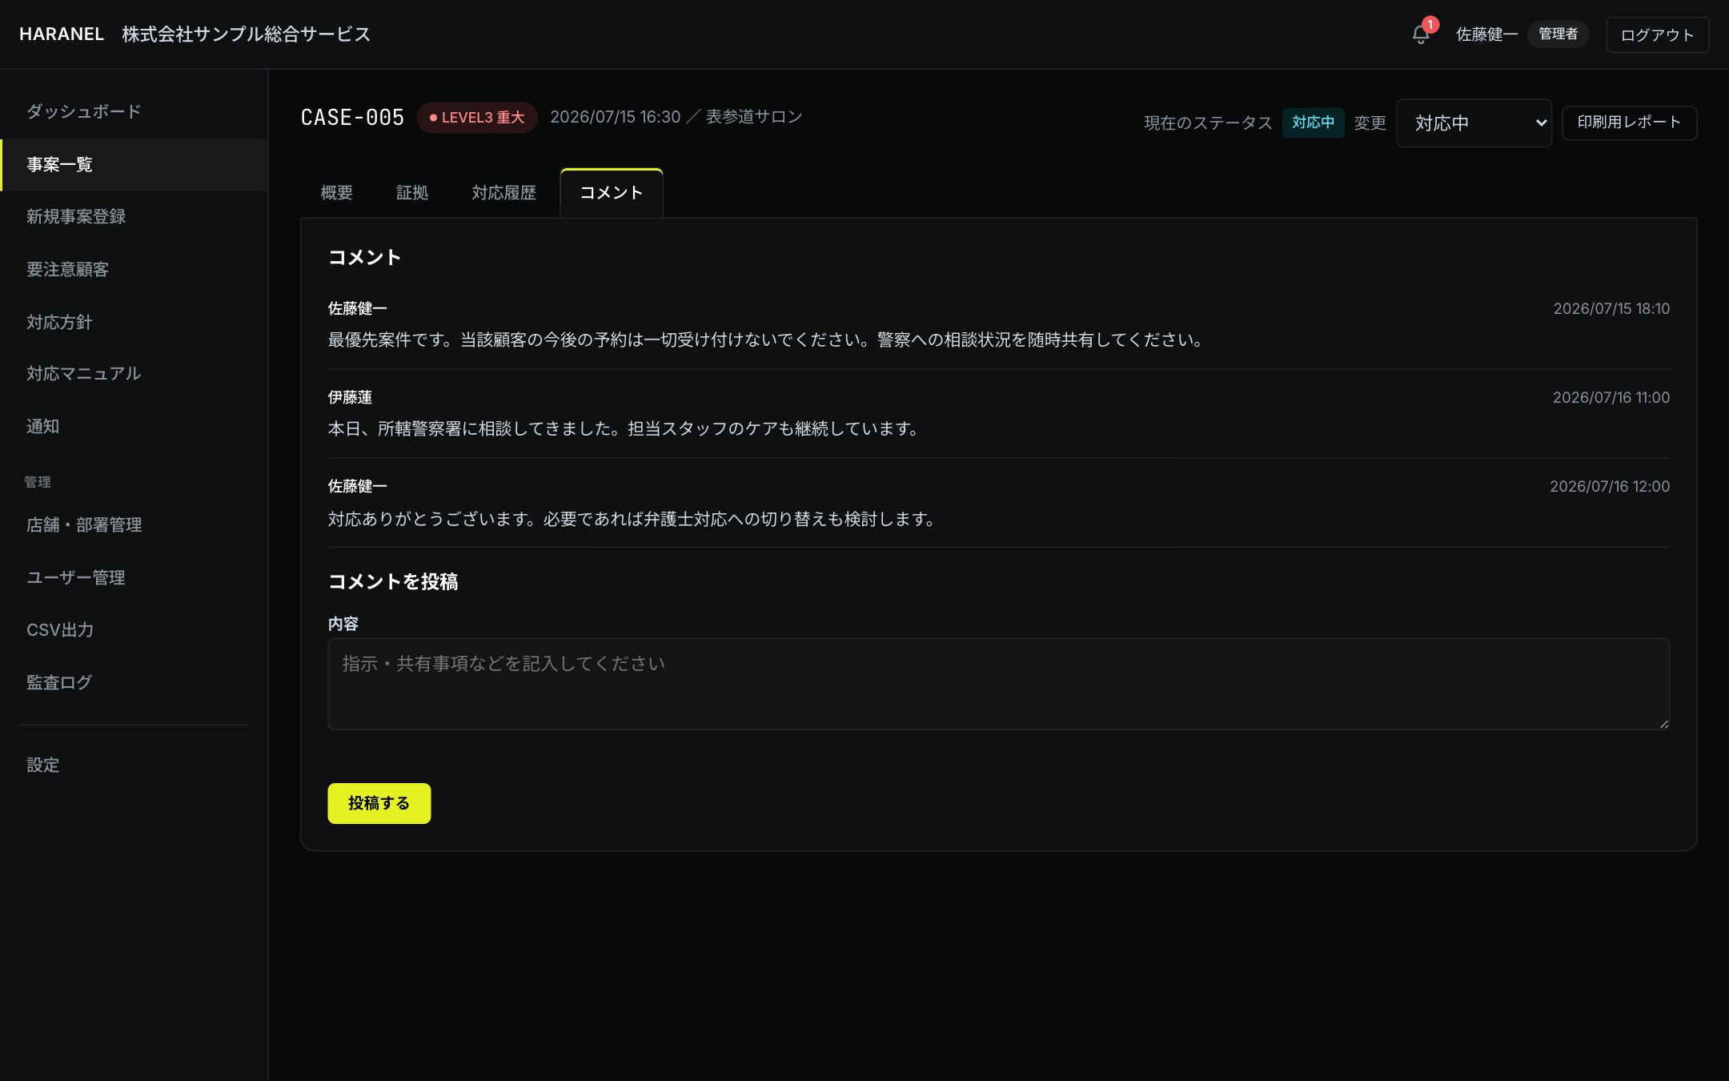Open 対応マニュアル in the sidebar

(x=134, y=374)
